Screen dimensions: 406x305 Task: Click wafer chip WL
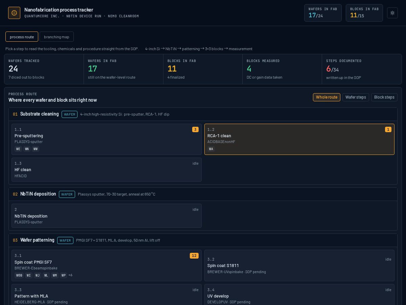click(x=46, y=275)
